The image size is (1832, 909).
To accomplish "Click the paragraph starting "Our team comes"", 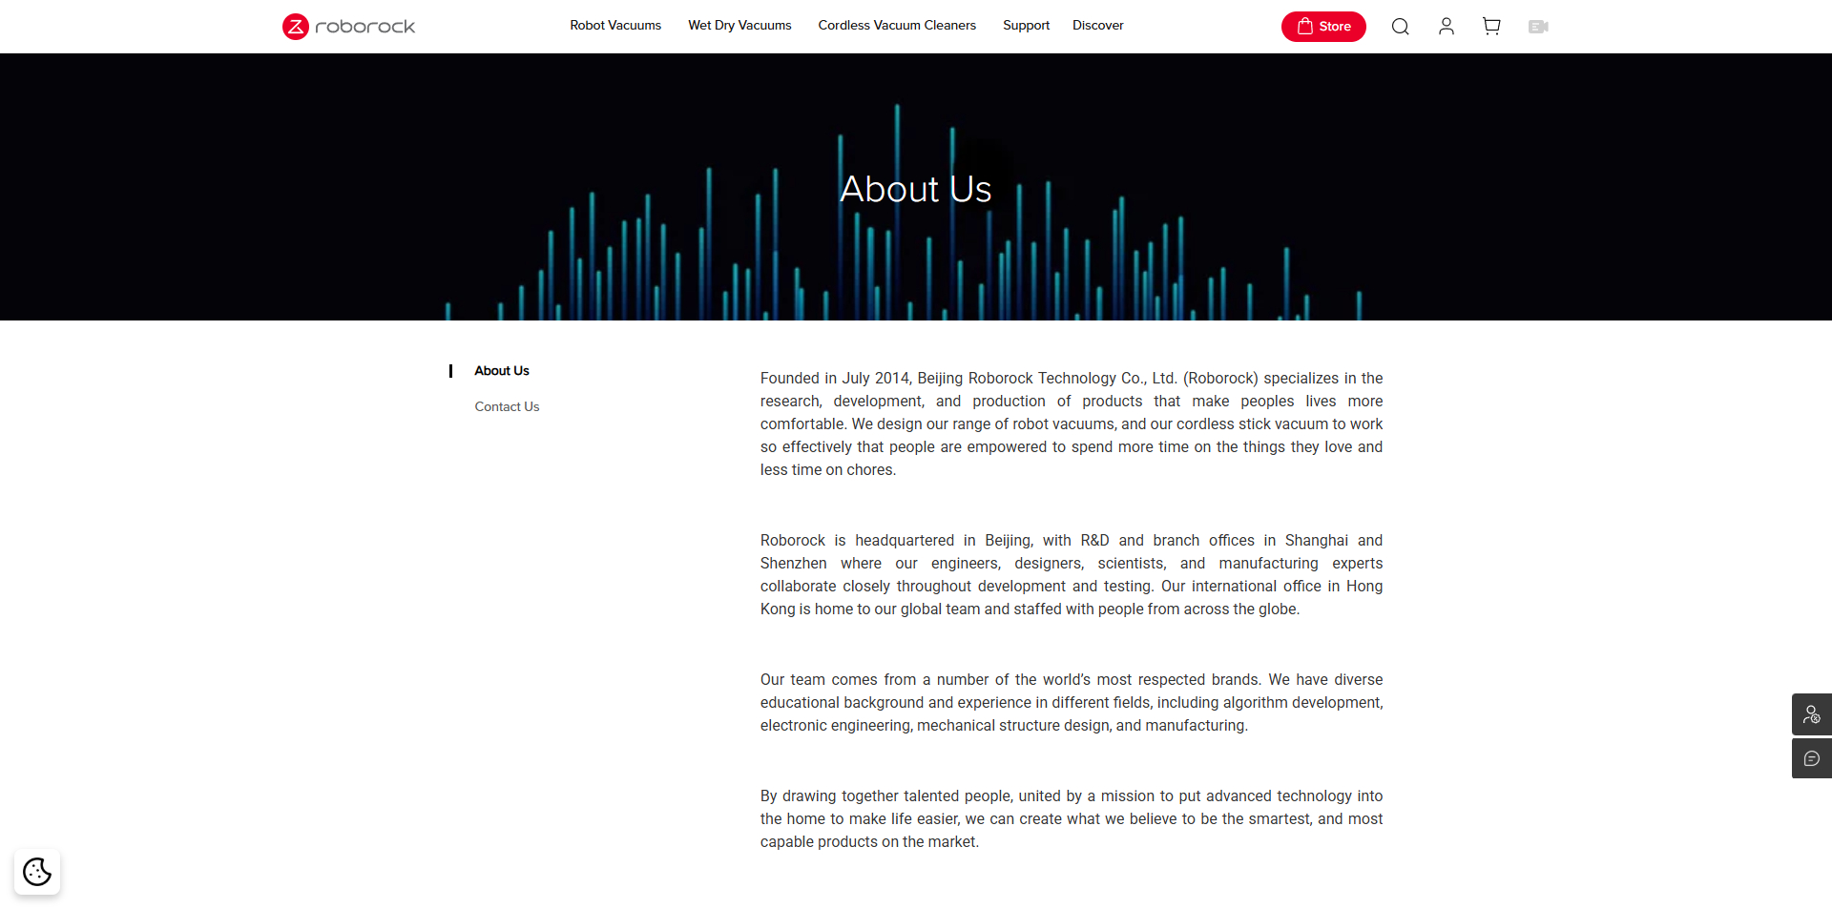I will point(1071,703).
